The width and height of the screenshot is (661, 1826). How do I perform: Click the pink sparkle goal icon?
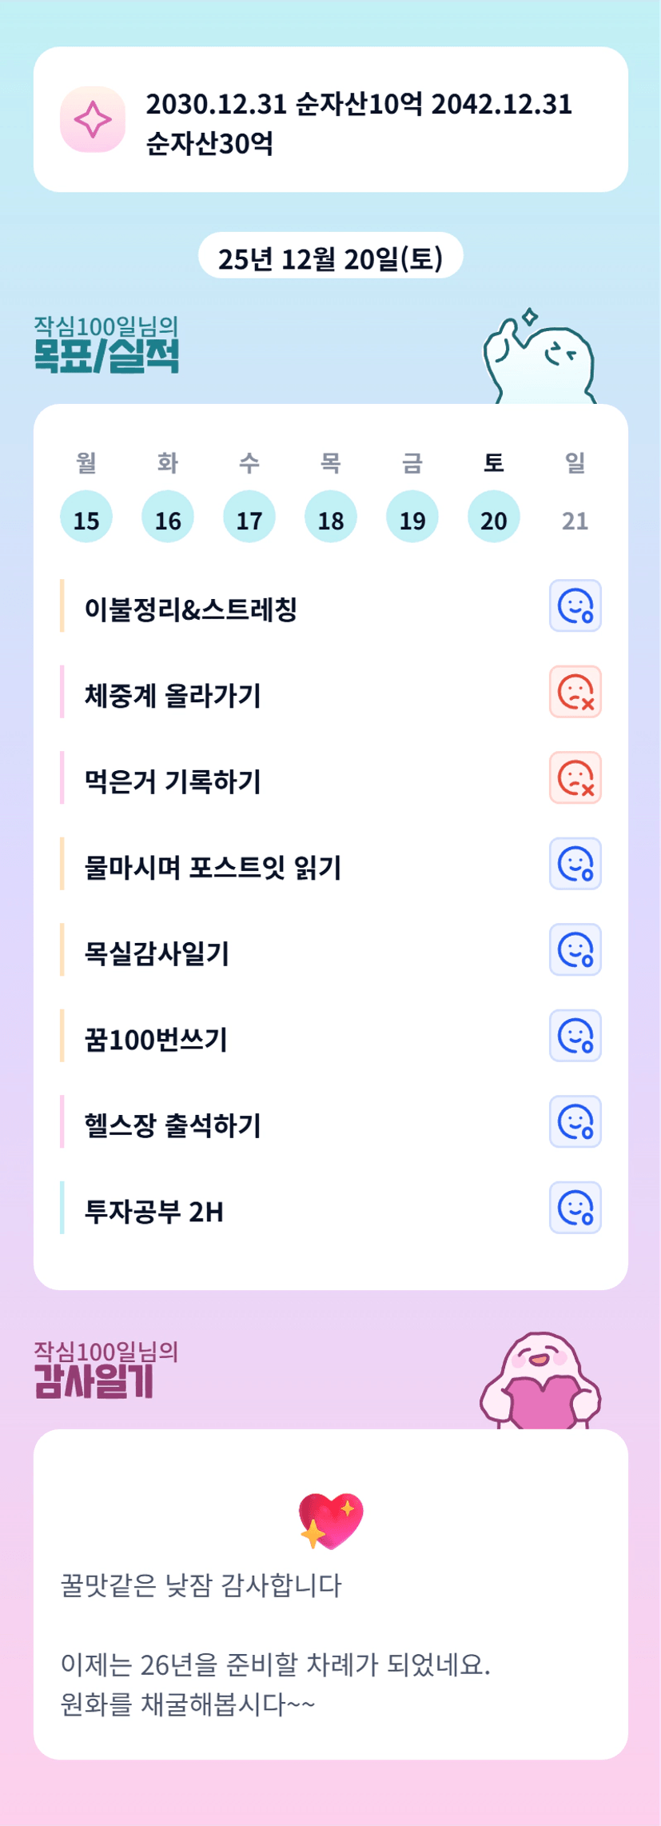click(x=93, y=120)
